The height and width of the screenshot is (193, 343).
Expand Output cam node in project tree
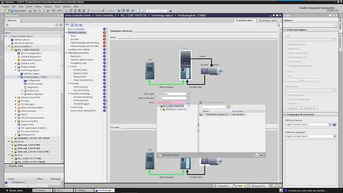(x=22, y=91)
